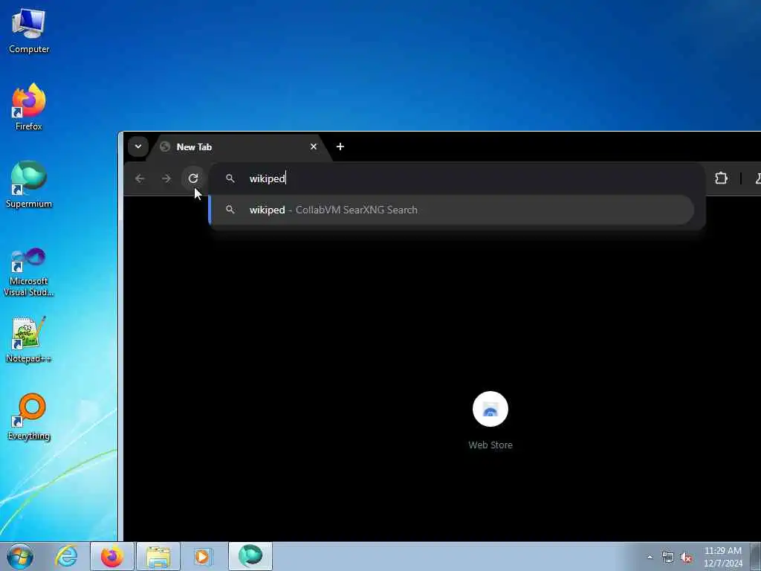The width and height of the screenshot is (761, 571).
Task: Add a new tab with the plus button
Action: (340, 146)
